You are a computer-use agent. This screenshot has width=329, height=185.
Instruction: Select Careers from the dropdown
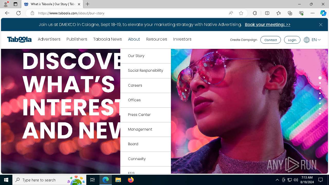click(145, 86)
